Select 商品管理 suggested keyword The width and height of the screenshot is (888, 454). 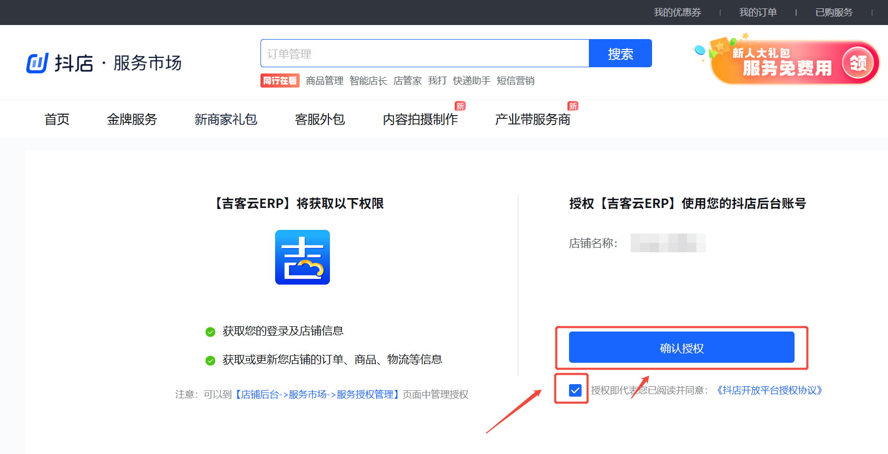click(325, 81)
